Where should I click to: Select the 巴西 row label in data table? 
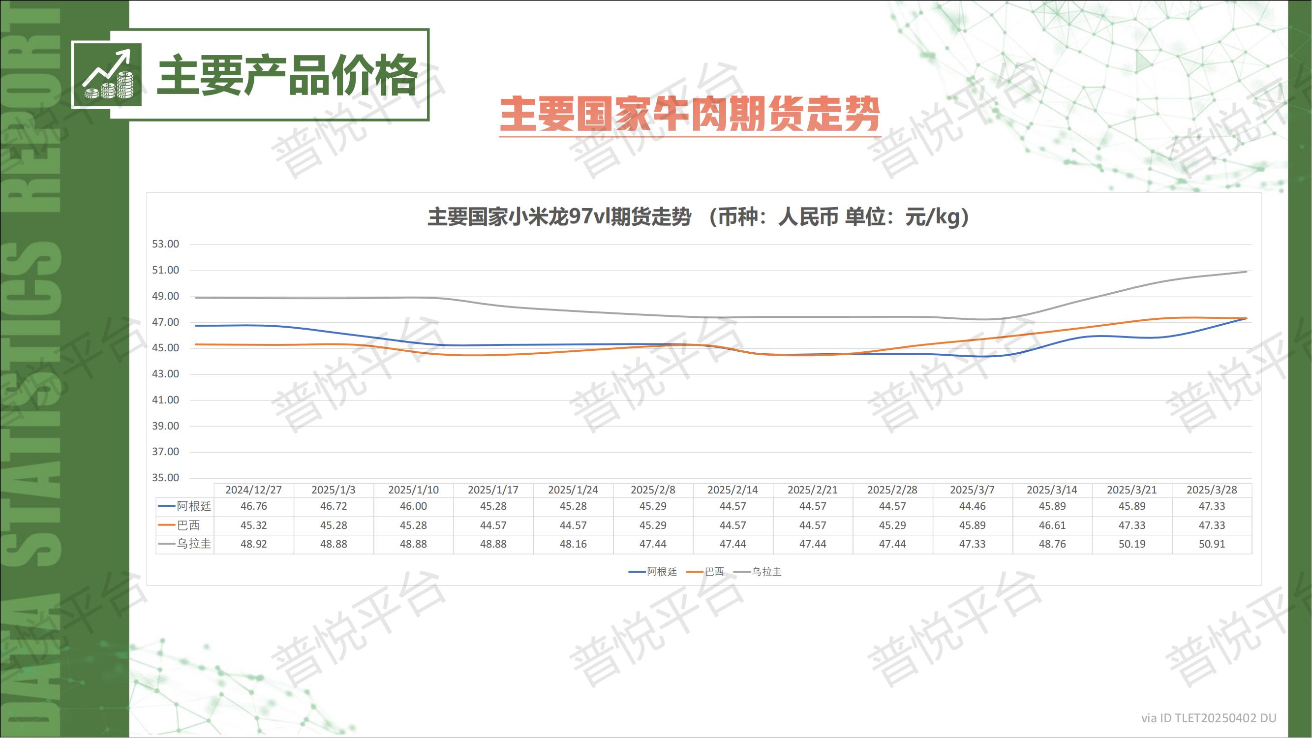[x=187, y=525]
